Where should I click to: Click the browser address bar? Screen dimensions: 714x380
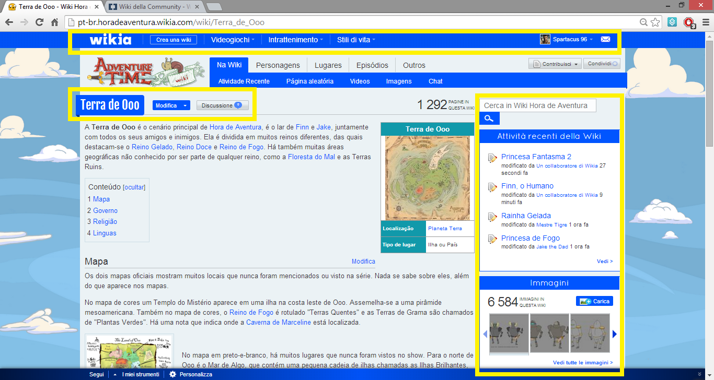350,22
